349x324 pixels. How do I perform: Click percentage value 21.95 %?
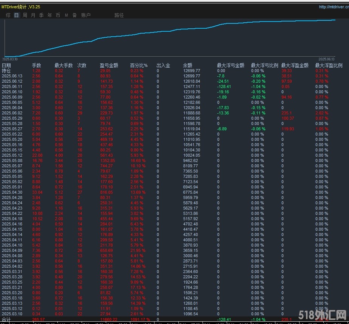point(138,250)
